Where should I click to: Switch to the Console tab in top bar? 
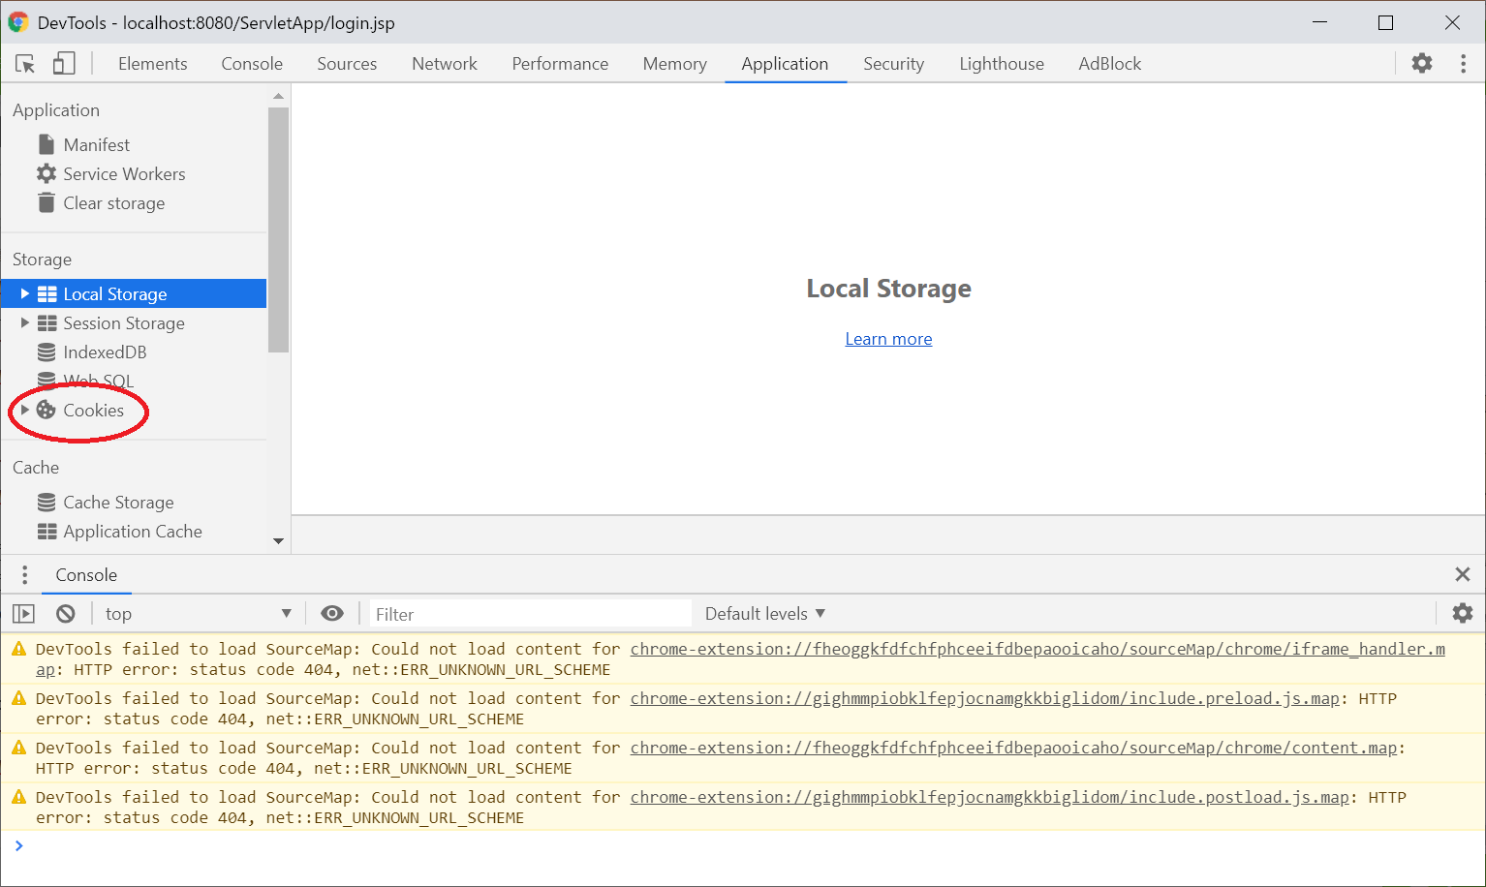point(252,64)
